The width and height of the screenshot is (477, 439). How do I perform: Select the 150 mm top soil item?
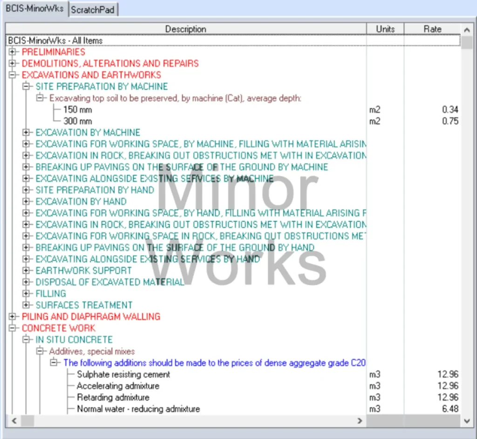pyautogui.click(x=78, y=110)
